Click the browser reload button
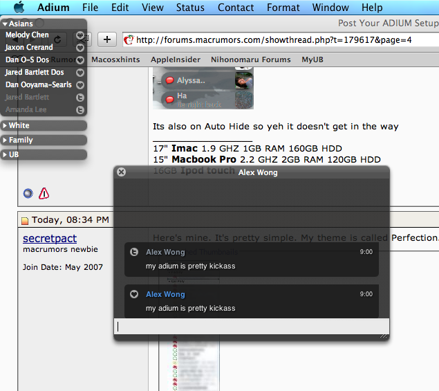 pyautogui.click(x=57, y=39)
